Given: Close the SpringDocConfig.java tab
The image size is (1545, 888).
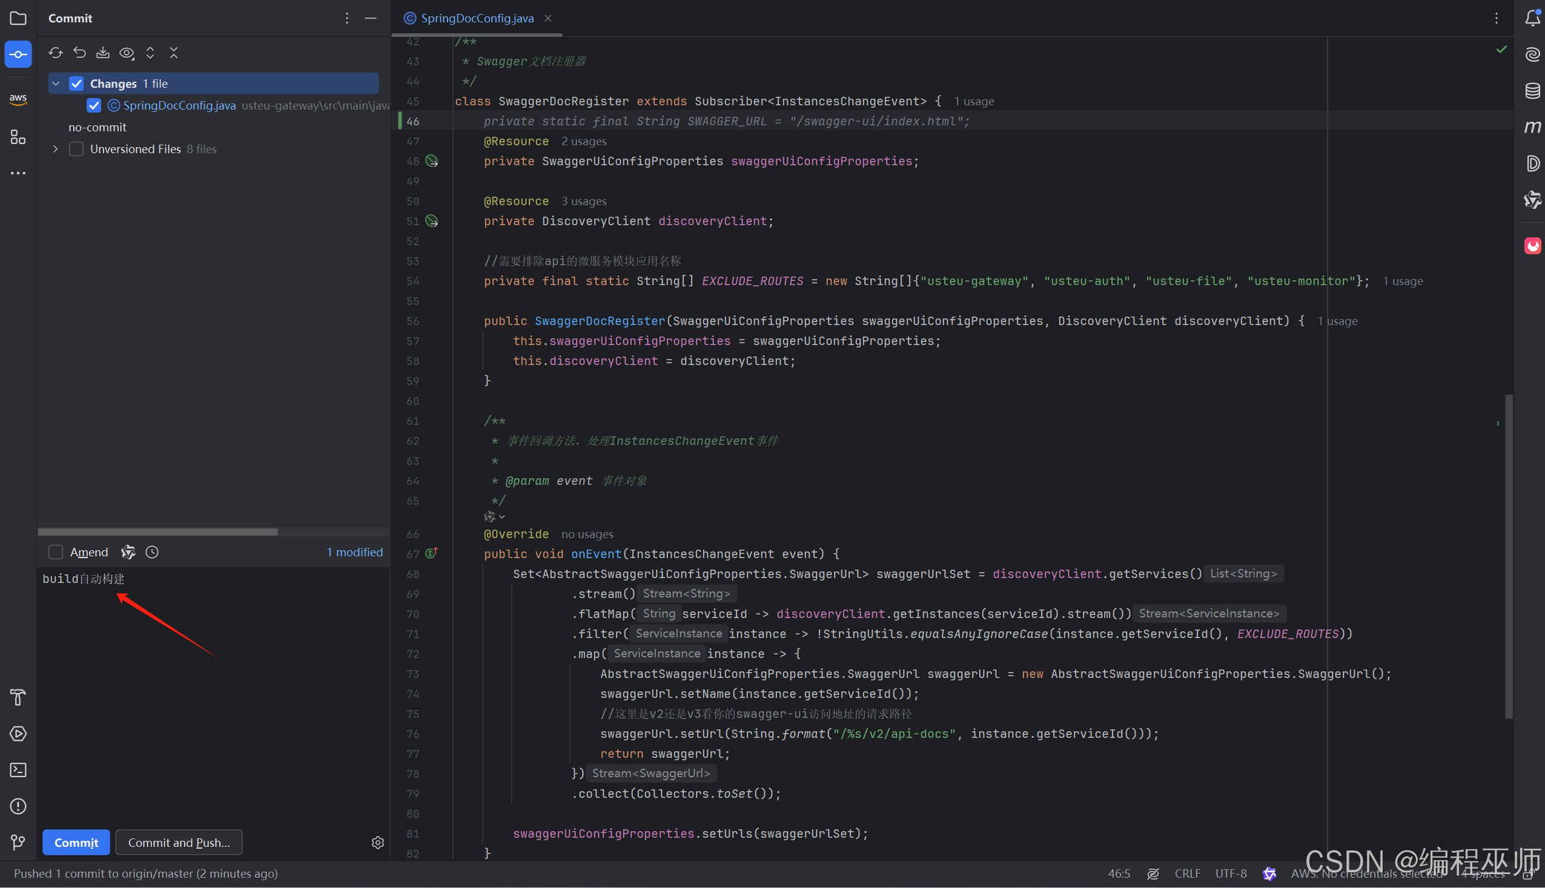Looking at the screenshot, I should pyautogui.click(x=548, y=18).
